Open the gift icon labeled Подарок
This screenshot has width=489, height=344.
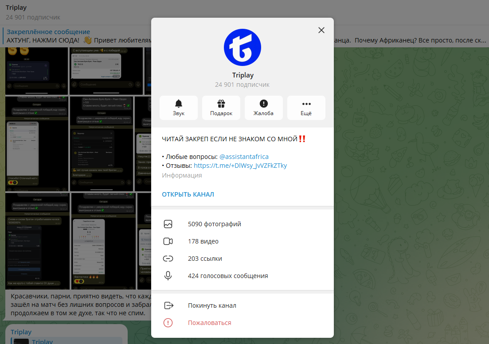[221, 104]
